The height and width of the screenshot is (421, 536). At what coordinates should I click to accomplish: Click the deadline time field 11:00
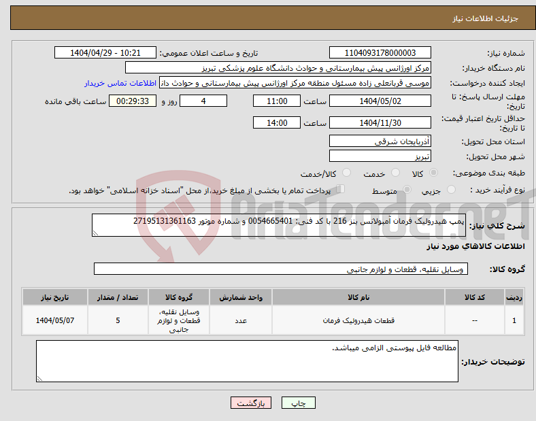coord(277,101)
